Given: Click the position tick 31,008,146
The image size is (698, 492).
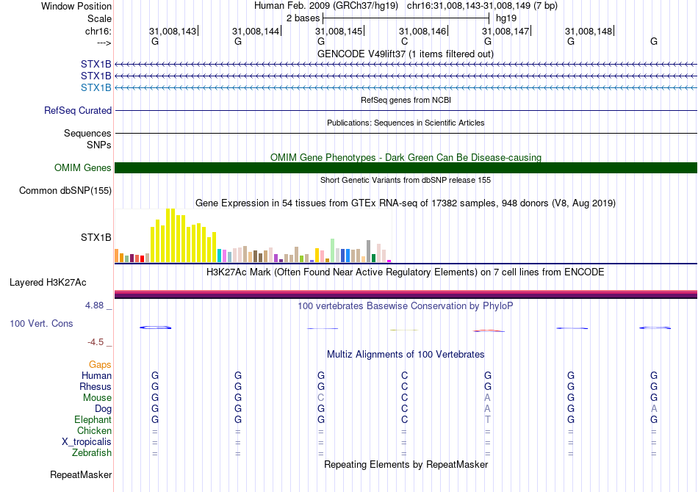Looking at the screenshot, I should [422, 31].
